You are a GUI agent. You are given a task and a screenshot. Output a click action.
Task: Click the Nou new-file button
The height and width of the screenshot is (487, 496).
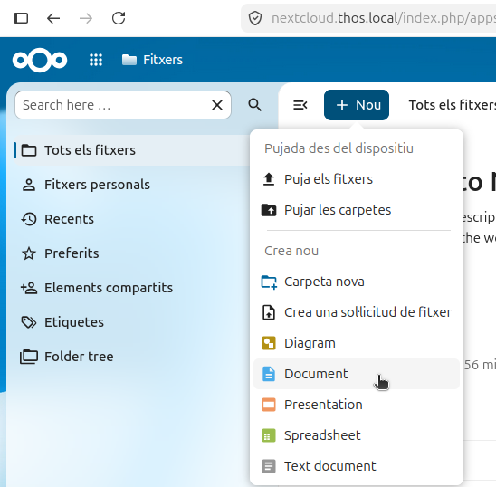coord(357,105)
